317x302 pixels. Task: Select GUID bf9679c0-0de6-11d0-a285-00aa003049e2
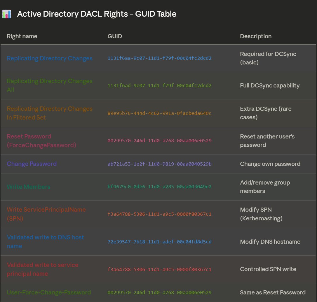159,187
